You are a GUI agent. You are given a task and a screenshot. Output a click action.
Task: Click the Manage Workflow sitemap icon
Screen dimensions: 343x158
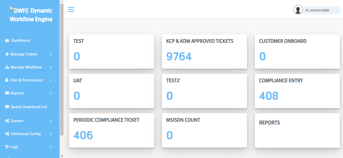tap(7, 67)
